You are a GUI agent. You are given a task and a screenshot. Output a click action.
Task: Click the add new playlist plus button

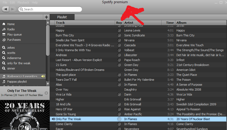(46, 17)
